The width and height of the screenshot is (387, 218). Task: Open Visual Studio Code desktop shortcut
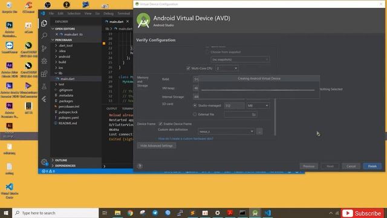pos(10,191)
